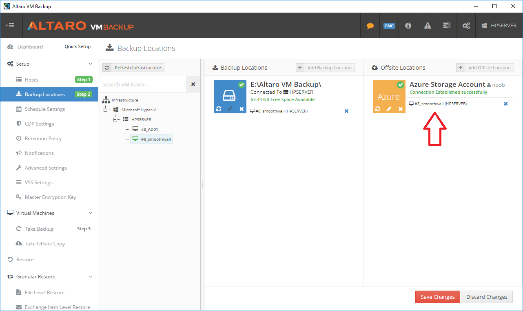Viewport: 523px width, 311px height.
Task: Select #8_smoothwall virtual machine in tree
Action: tap(151, 139)
